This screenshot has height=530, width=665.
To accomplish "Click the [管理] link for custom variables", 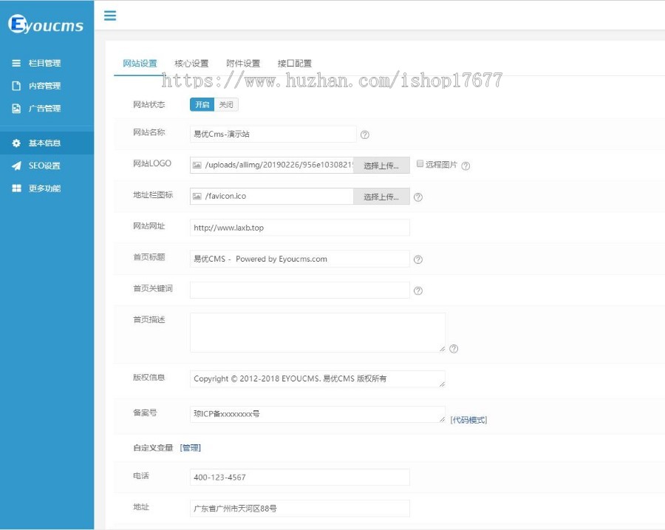I will point(191,447).
